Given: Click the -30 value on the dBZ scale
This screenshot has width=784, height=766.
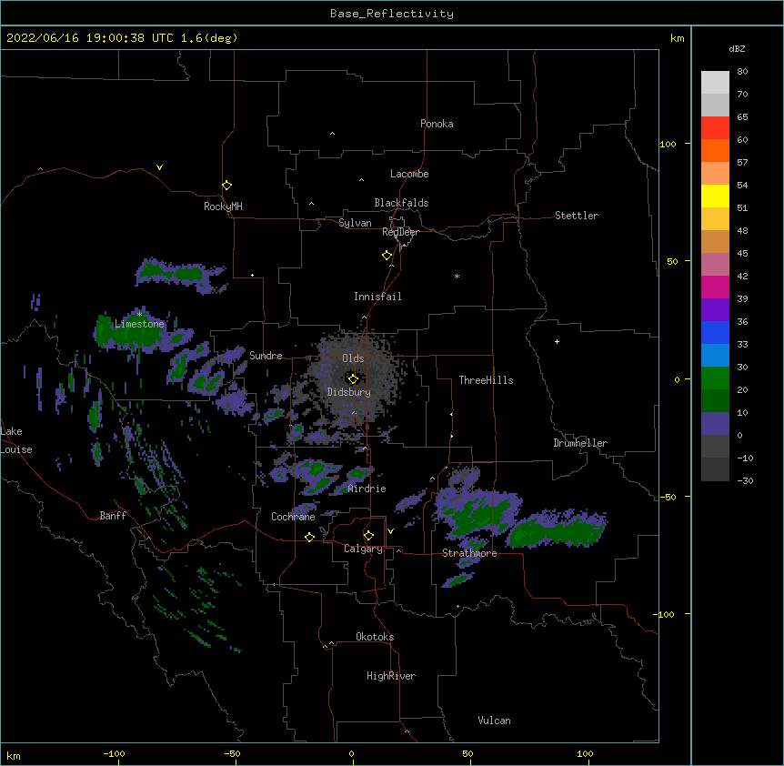Looking at the screenshot, I should [x=745, y=480].
